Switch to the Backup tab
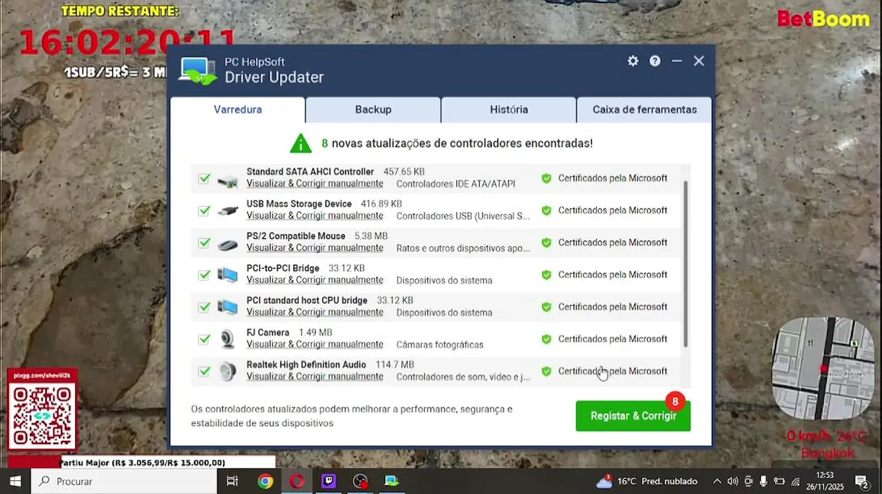The image size is (882, 494). 373,110
